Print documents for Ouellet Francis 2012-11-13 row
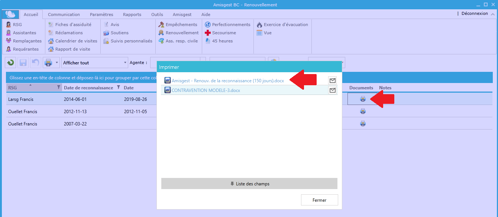Screen dimensions: 498x217 363,111
